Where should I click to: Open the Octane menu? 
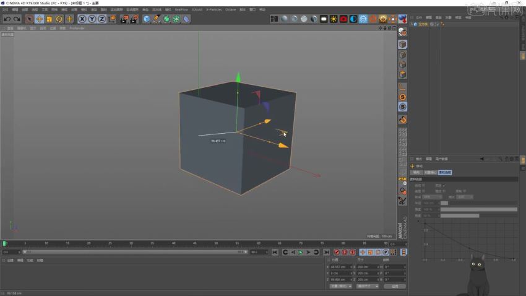coord(230,10)
